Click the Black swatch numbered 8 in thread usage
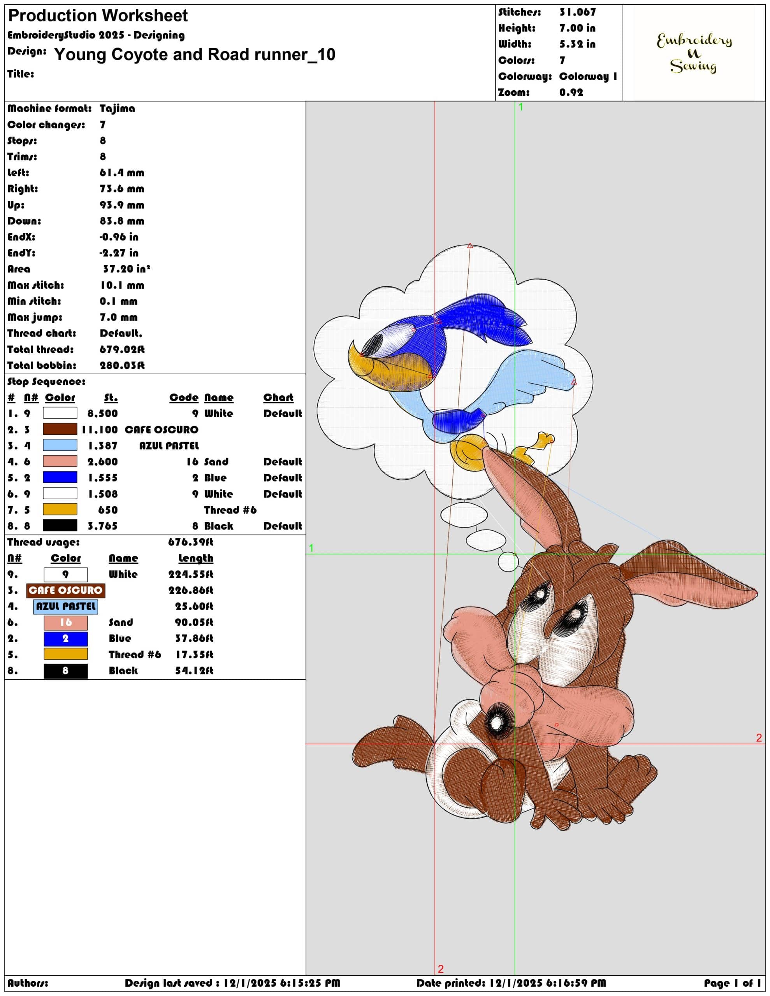This screenshot has height=996, width=770. tap(66, 671)
